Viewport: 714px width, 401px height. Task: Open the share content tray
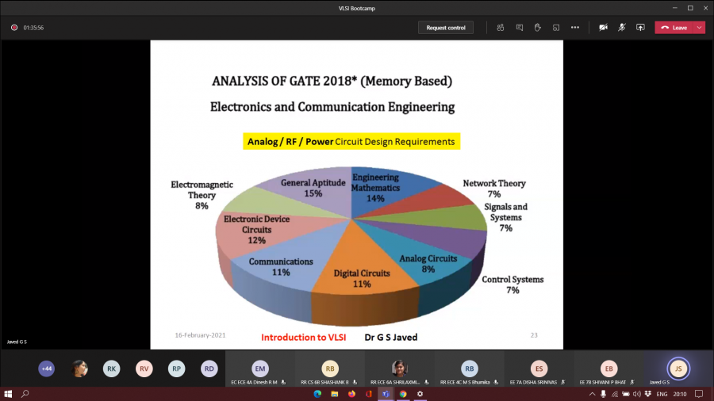640,27
